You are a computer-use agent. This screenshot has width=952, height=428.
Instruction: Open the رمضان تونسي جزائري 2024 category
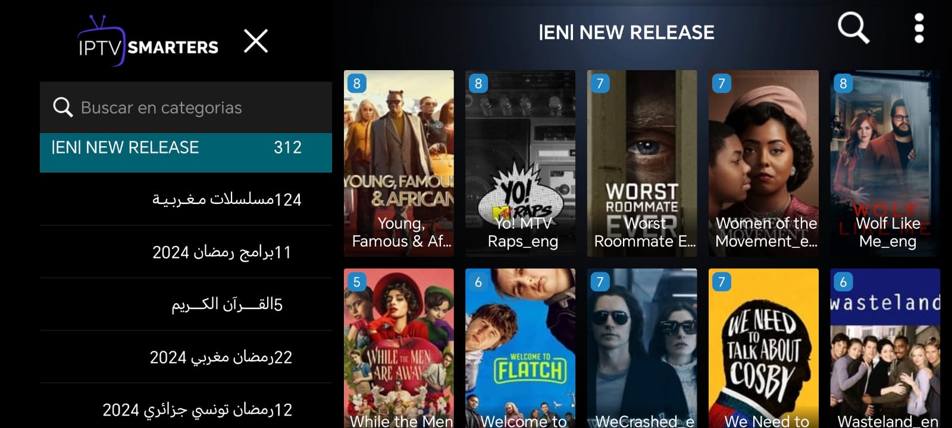click(x=186, y=409)
